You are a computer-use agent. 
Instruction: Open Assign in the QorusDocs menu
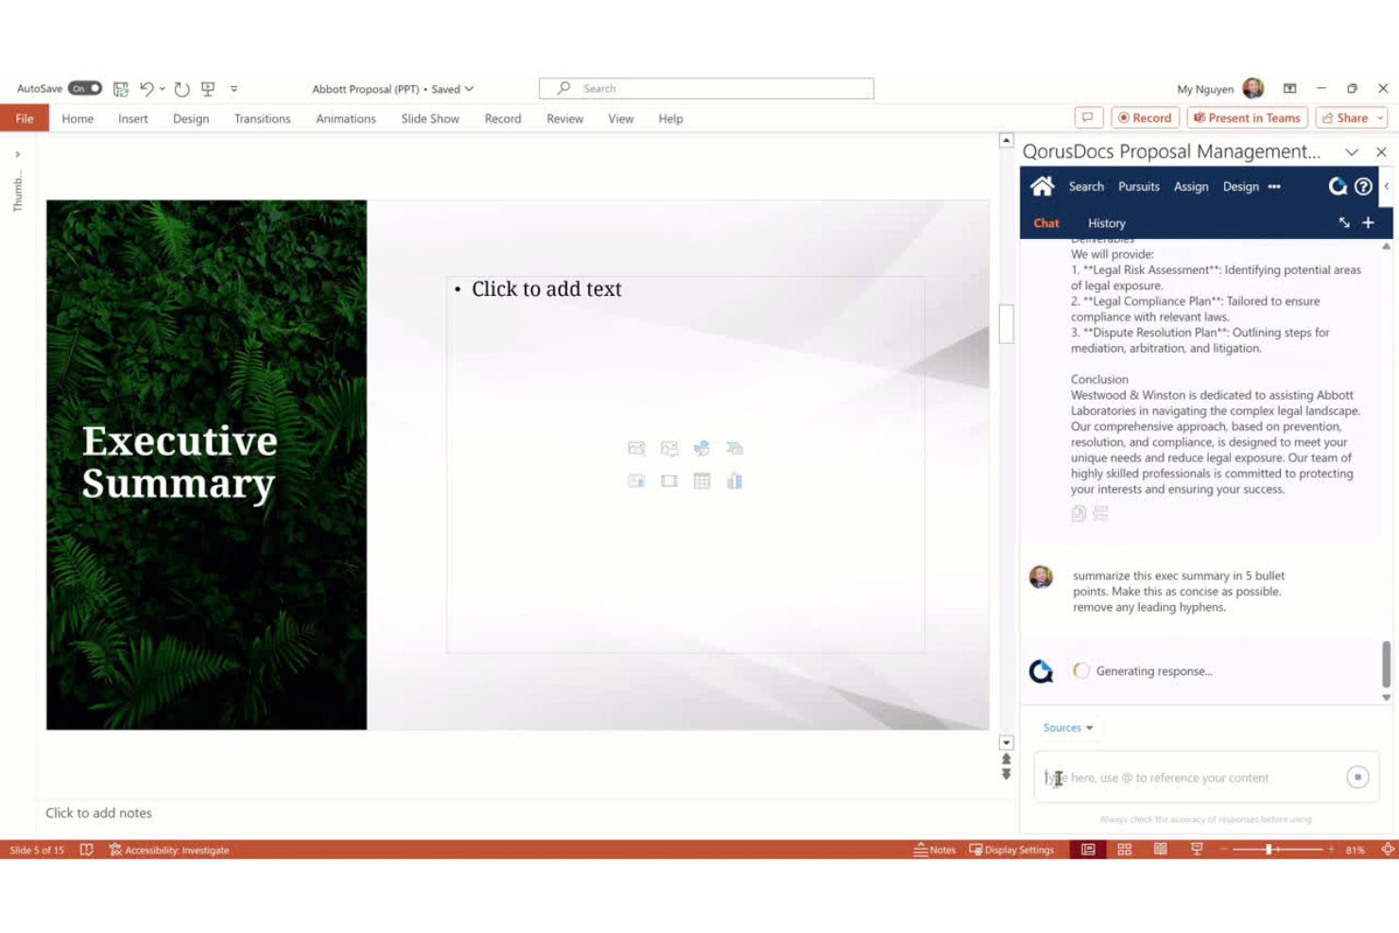[1191, 186]
